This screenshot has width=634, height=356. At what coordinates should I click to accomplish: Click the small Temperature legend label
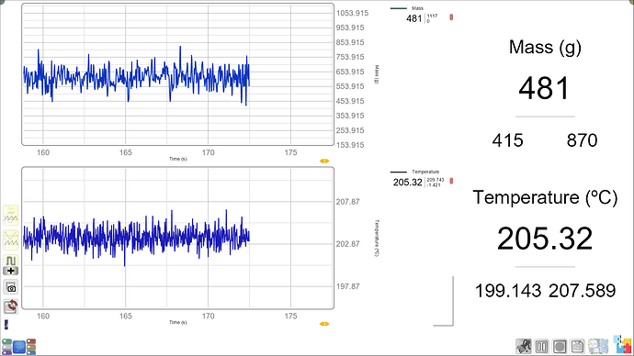(x=425, y=172)
